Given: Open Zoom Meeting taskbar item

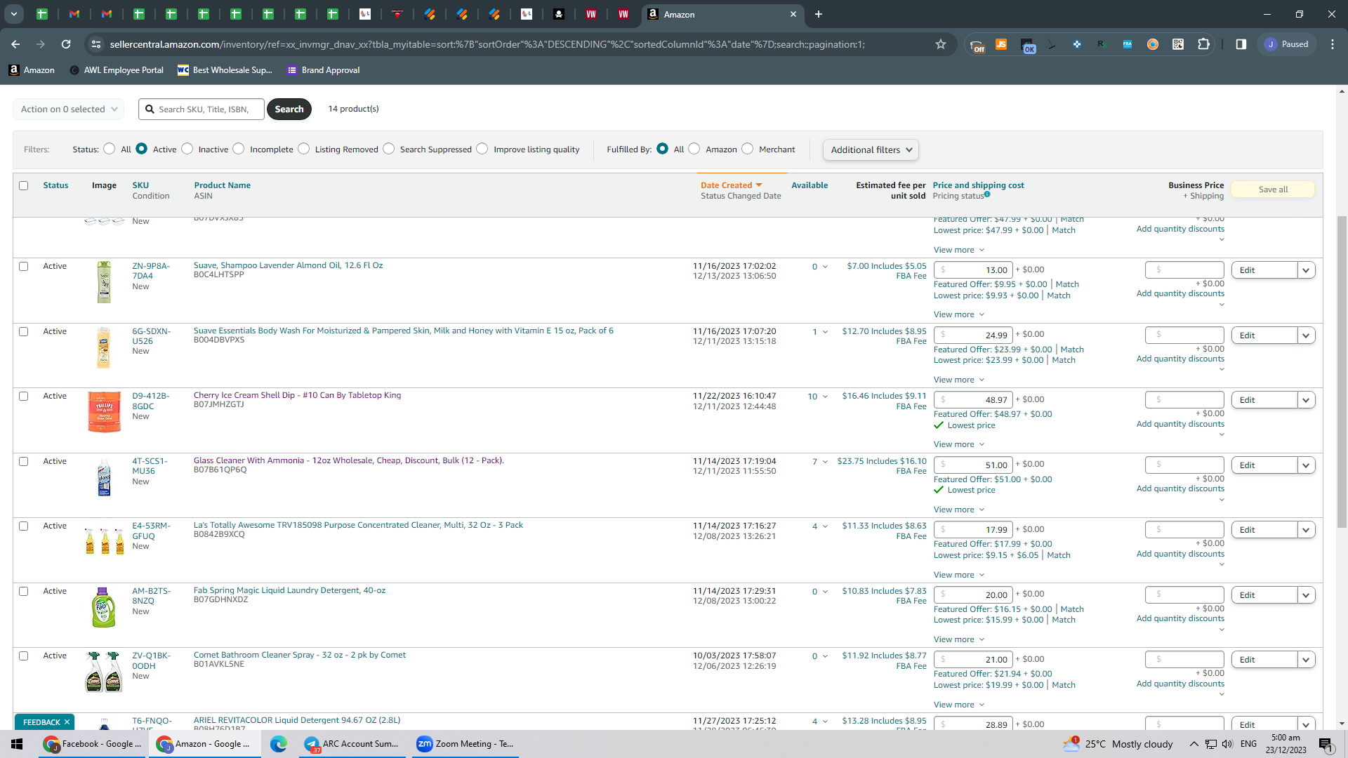Looking at the screenshot, I should (465, 744).
